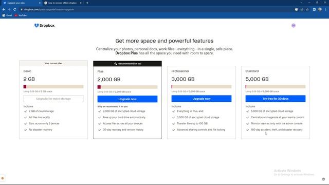Open Chrome three-dot menu
This screenshot has height=185, width=329.
tap(325, 9)
